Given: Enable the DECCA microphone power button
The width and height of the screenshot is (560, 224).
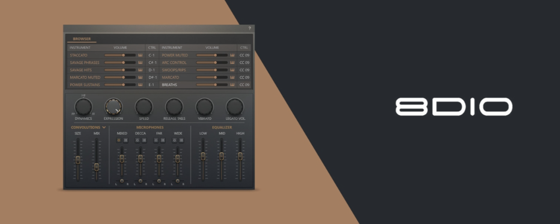Looking at the screenshot, I should coord(138,140).
